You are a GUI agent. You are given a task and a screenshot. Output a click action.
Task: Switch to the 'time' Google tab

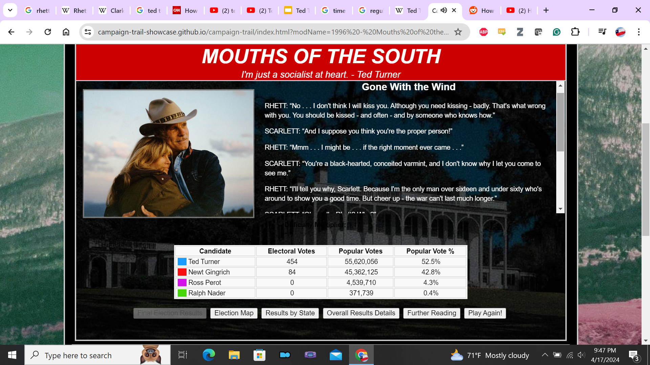tap(334, 10)
